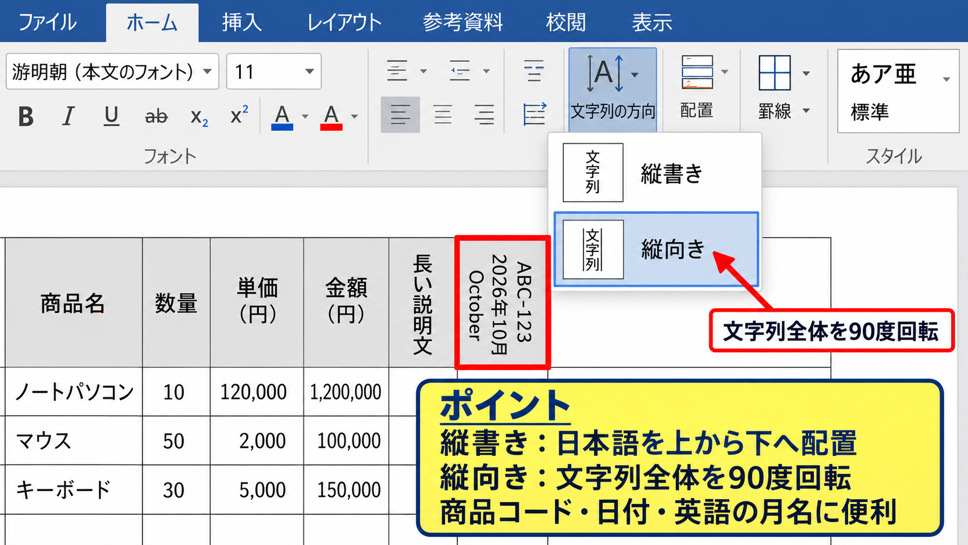This screenshot has height=545, width=968.
Task: Click the centered lines distribute icon
Action: [x=533, y=71]
